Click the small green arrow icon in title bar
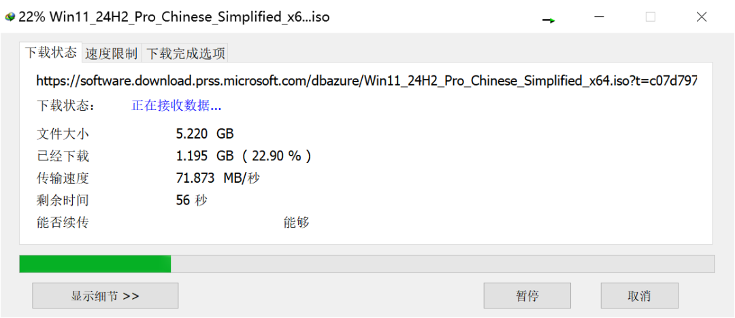 click(x=549, y=20)
